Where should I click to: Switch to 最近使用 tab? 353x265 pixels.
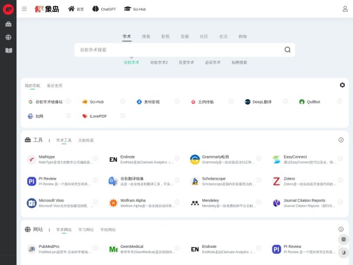coord(55,85)
